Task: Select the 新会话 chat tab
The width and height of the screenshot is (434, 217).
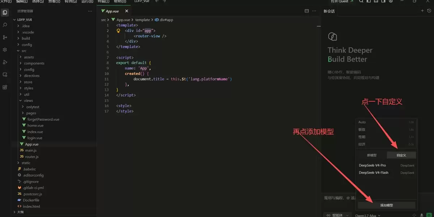Action: click(x=329, y=11)
